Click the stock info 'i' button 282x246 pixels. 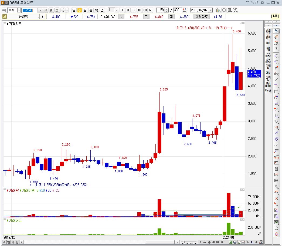point(42,16)
